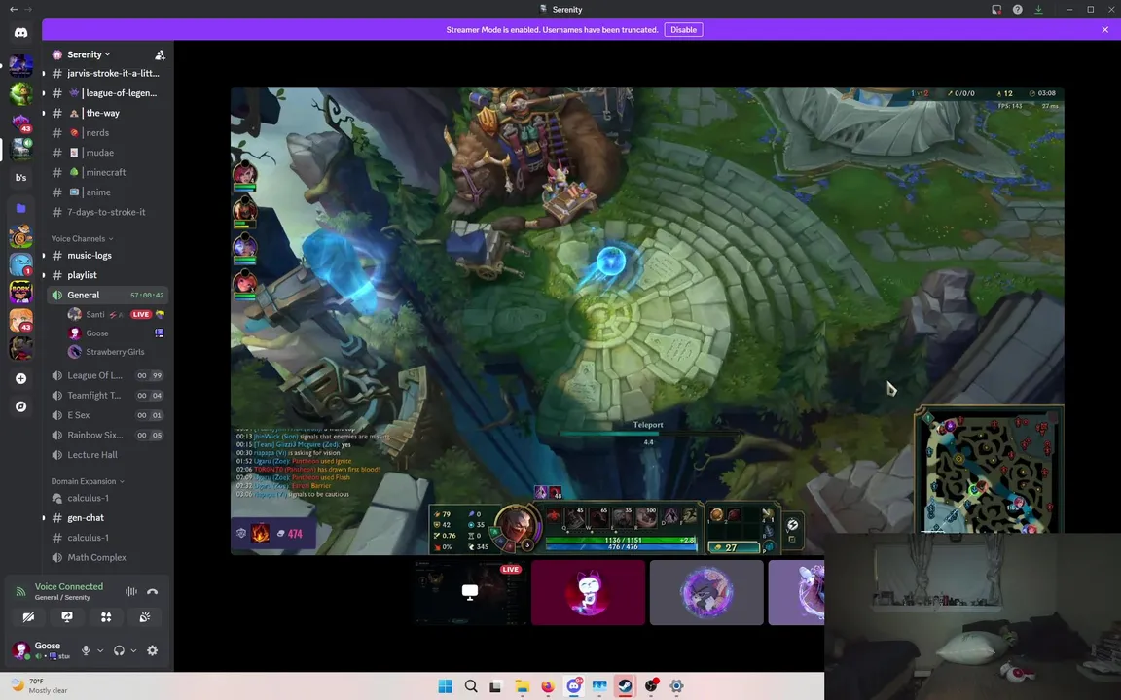Open headphone output options arrow
Screen dimensions: 1121x700
point(133,650)
